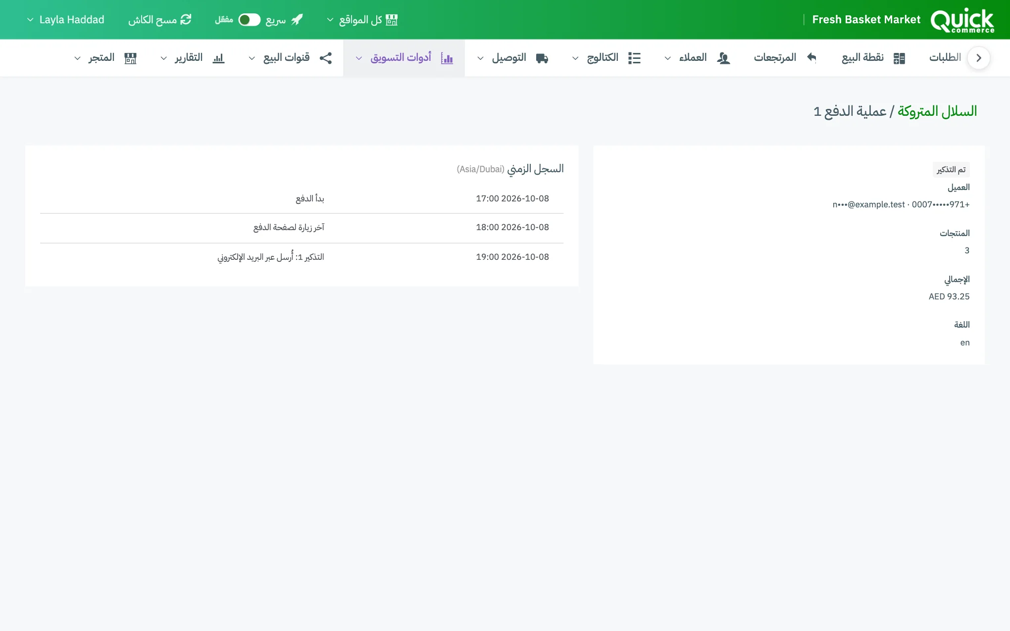Click the بدأ الدفع timeline entry
This screenshot has height=631, width=1010.
click(x=310, y=198)
